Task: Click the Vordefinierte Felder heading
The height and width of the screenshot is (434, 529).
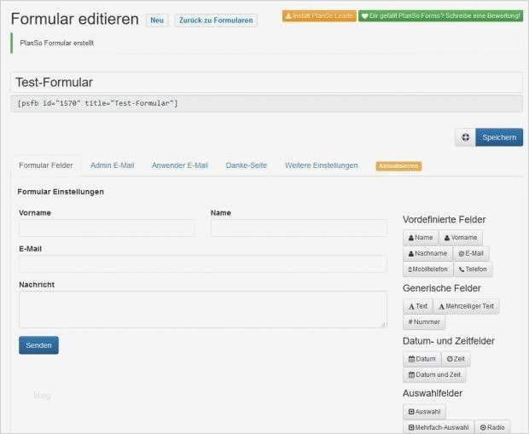Action: click(445, 219)
